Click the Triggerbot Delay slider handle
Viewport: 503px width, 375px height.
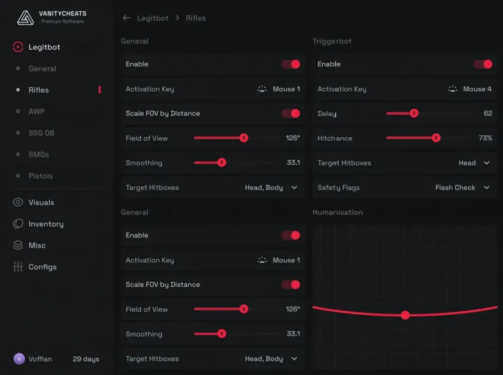(x=414, y=113)
